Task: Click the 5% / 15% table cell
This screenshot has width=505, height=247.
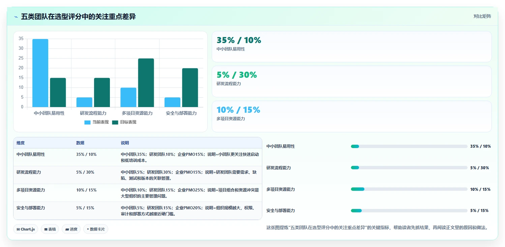Action: (85, 208)
